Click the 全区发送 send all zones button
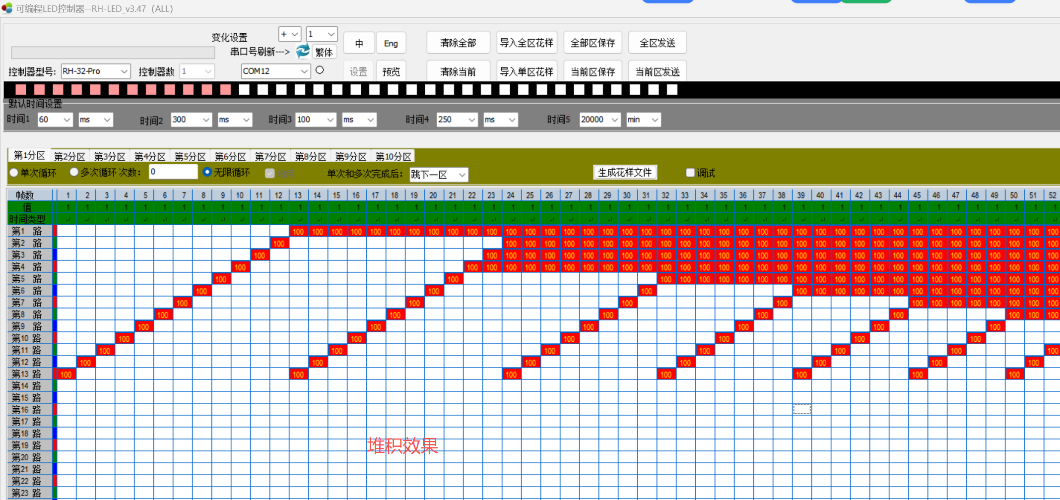Viewport: 1060px width, 500px height. (657, 43)
